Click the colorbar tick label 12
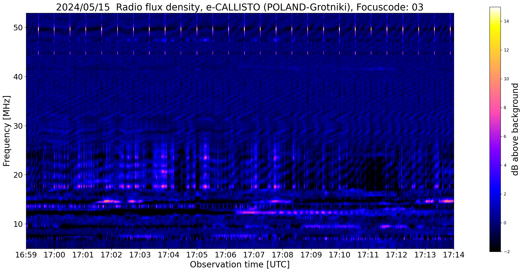Screen dimensions: 523x272 pyautogui.click(x=506, y=50)
